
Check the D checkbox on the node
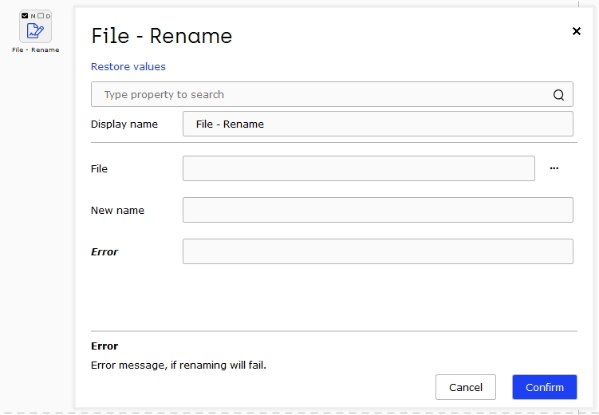coord(41,16)
